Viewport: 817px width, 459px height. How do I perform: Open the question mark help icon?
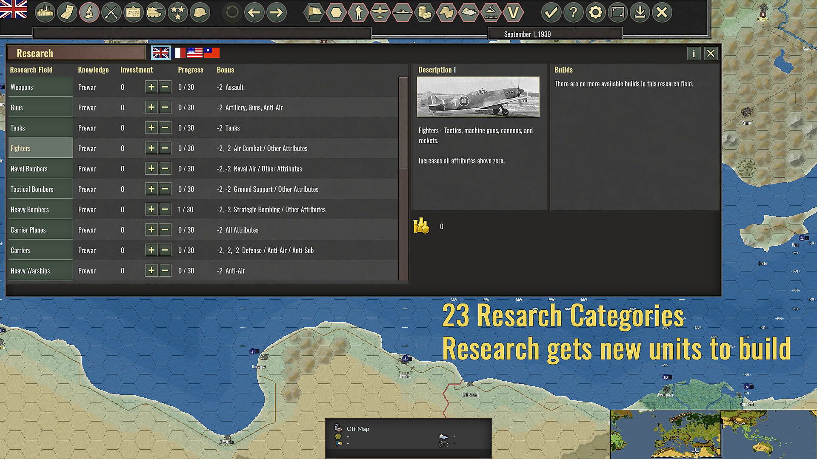coord(573,12)
